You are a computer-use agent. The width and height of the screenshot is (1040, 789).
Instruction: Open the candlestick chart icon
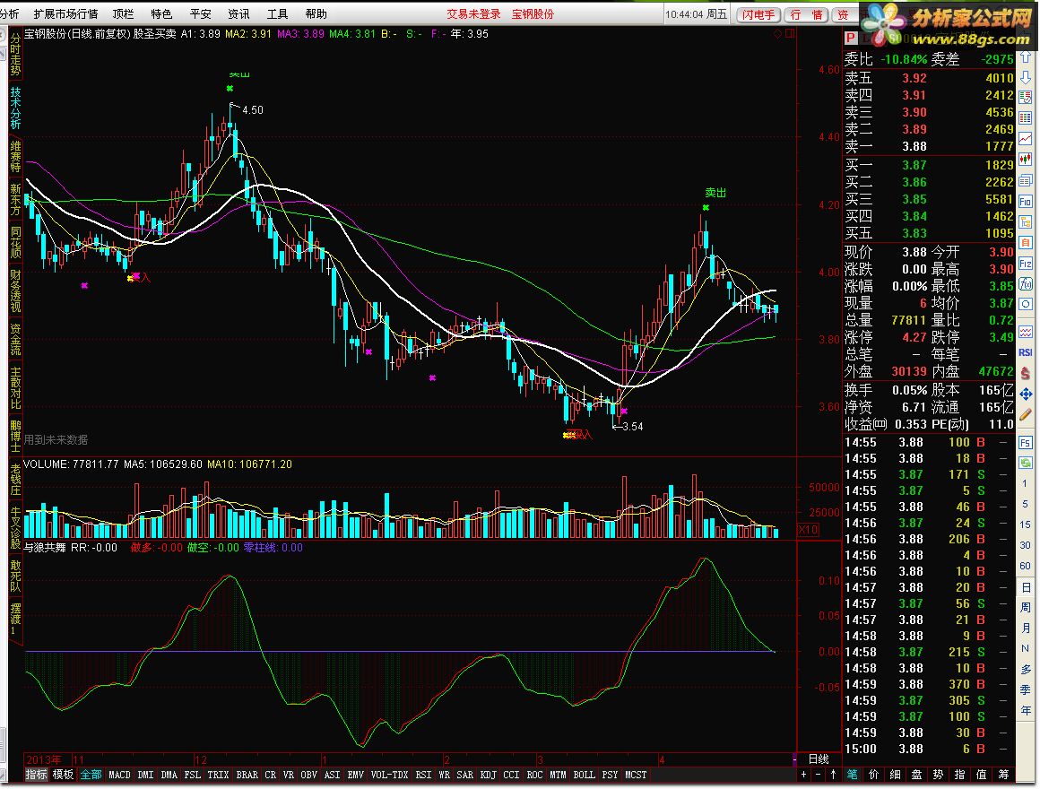pyautogui.click(x=1026, y=159)
